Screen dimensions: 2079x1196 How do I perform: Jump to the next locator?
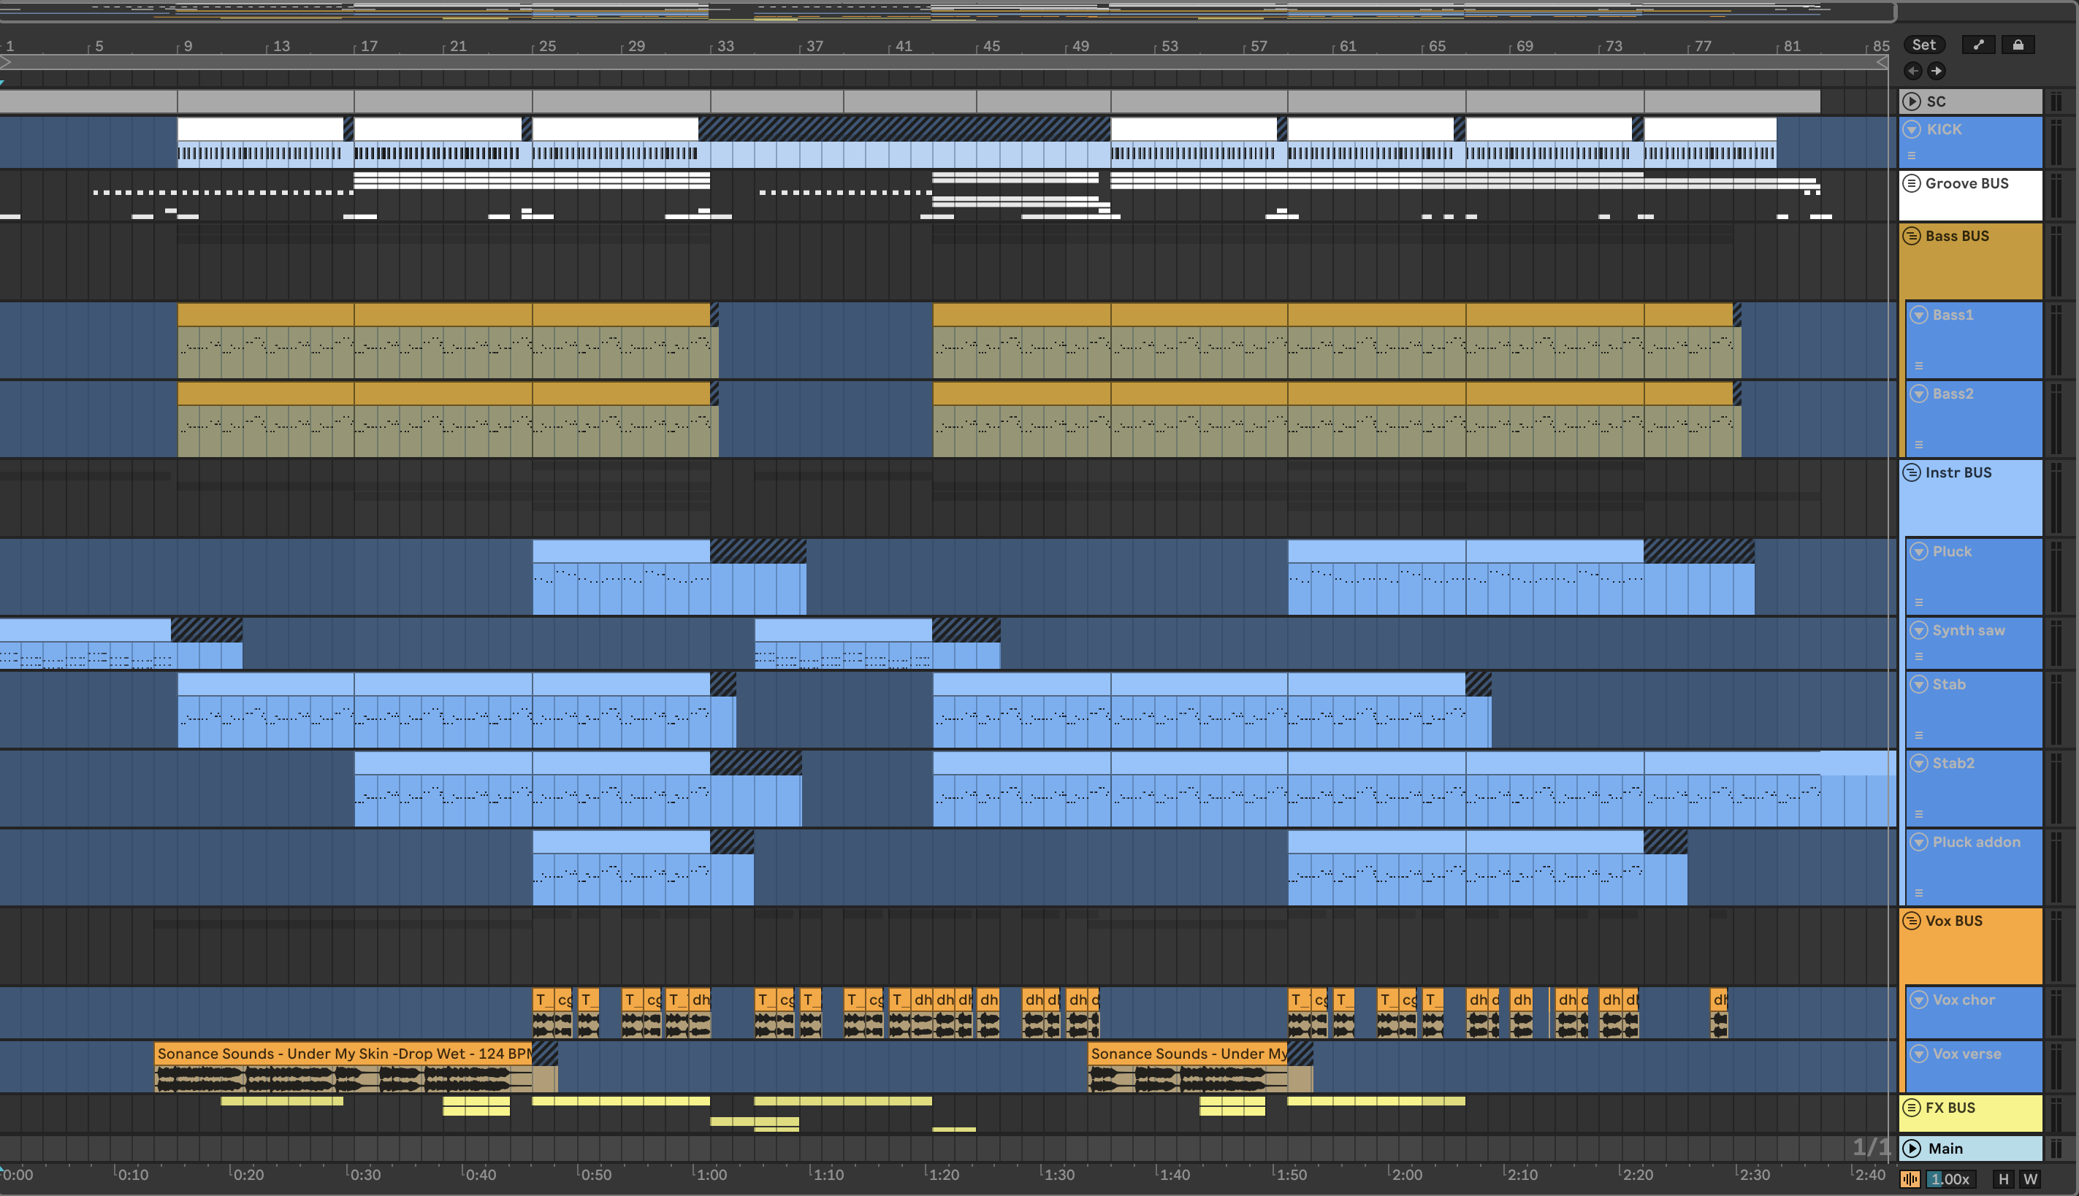[1937, 71]
